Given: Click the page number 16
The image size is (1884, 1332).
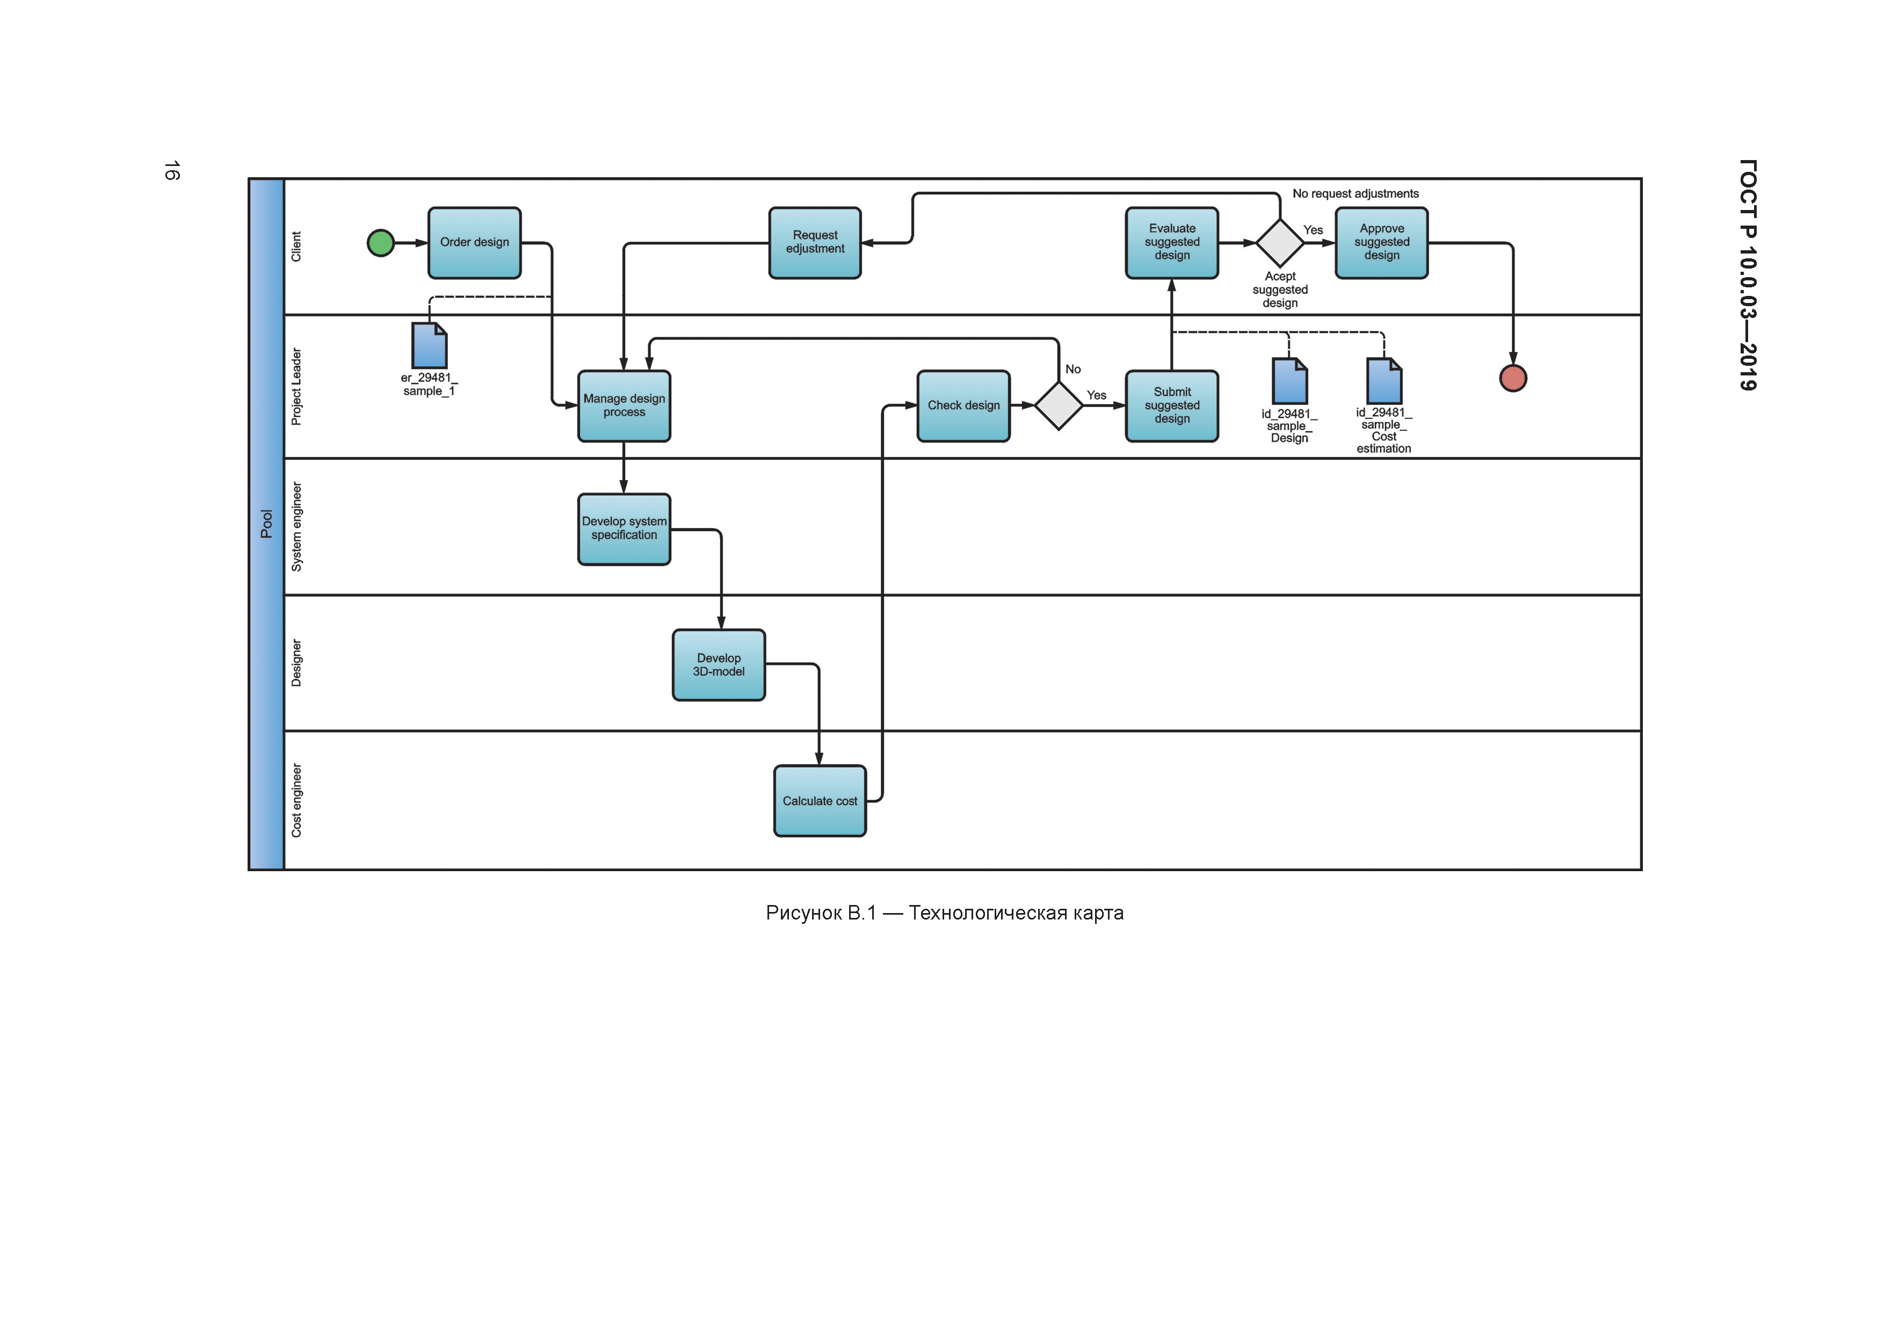Looking at the screenshot, I should [171, 171].
